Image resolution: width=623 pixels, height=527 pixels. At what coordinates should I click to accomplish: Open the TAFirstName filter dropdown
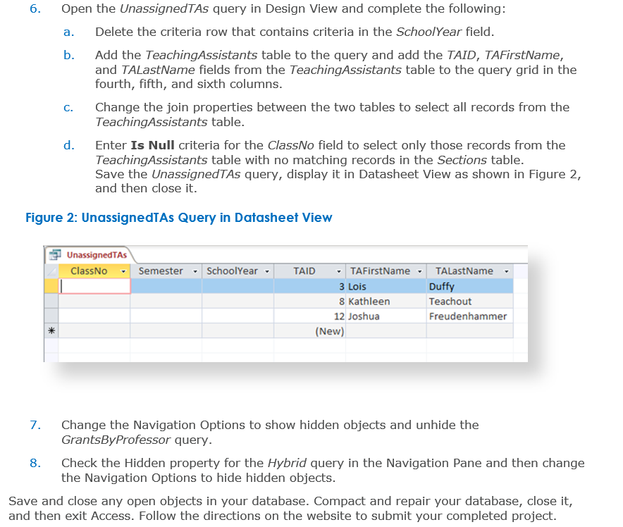[420, 270]
